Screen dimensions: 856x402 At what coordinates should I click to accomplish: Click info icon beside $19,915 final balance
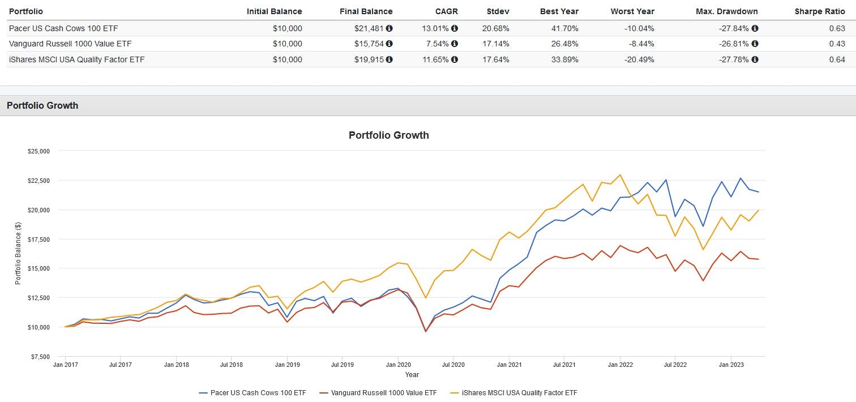point(390,59)
